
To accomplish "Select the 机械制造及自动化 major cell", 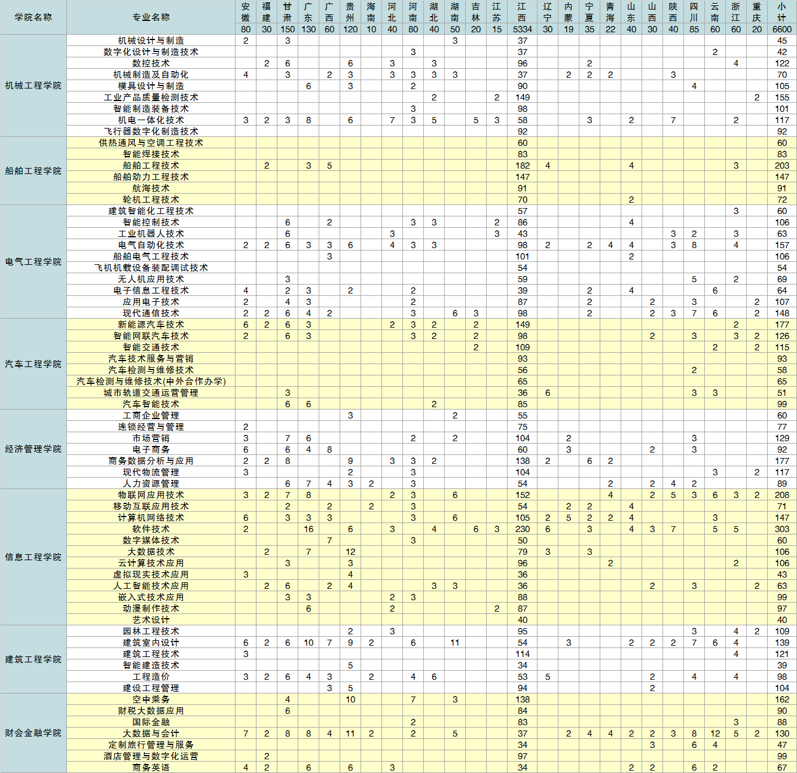I will click(x=151, y=75).
